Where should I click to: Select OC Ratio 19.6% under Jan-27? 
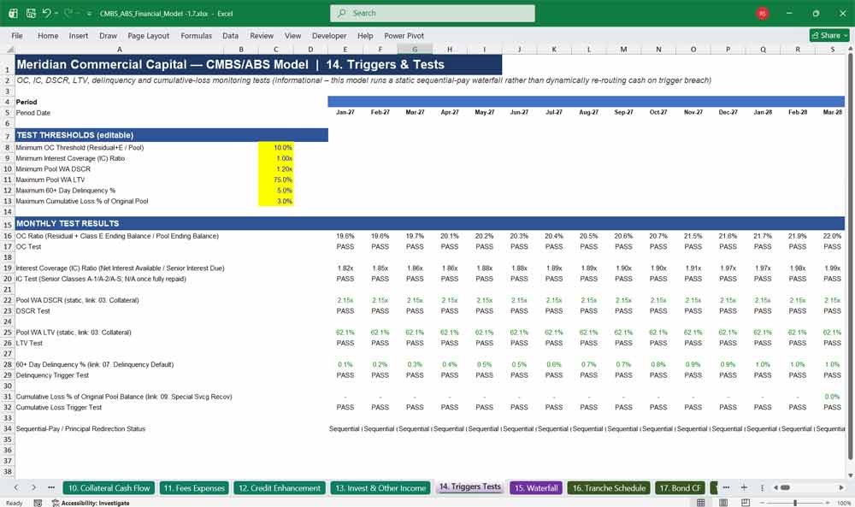(x=345, y=236)
